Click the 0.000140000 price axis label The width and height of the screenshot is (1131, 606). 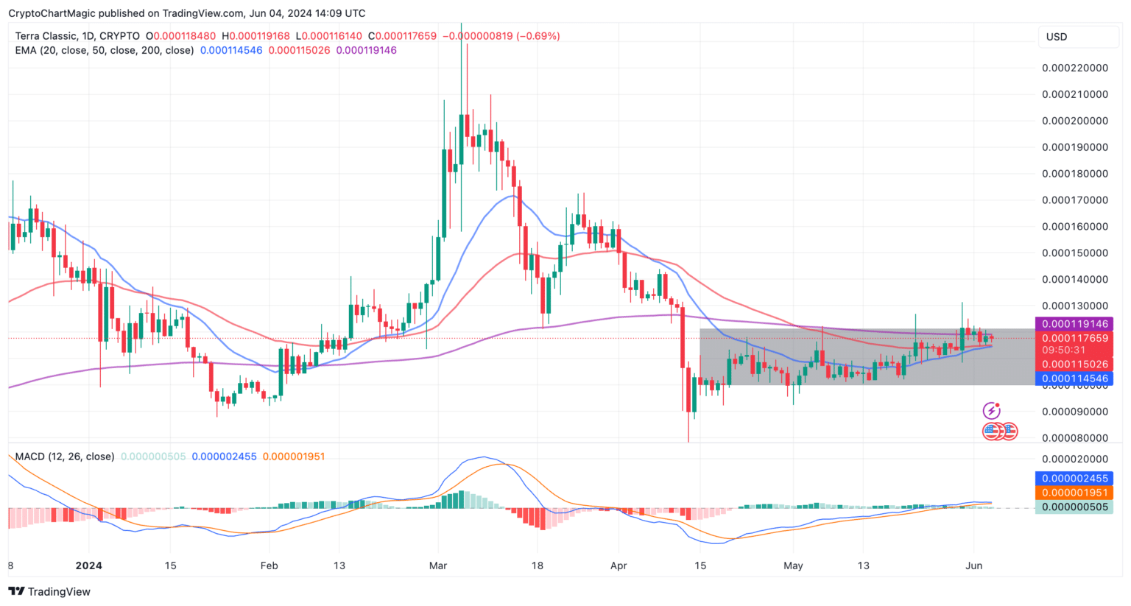click(1075, 280)
